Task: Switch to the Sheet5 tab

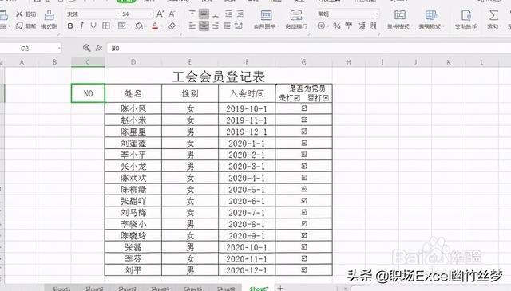Action: point(193,289)
